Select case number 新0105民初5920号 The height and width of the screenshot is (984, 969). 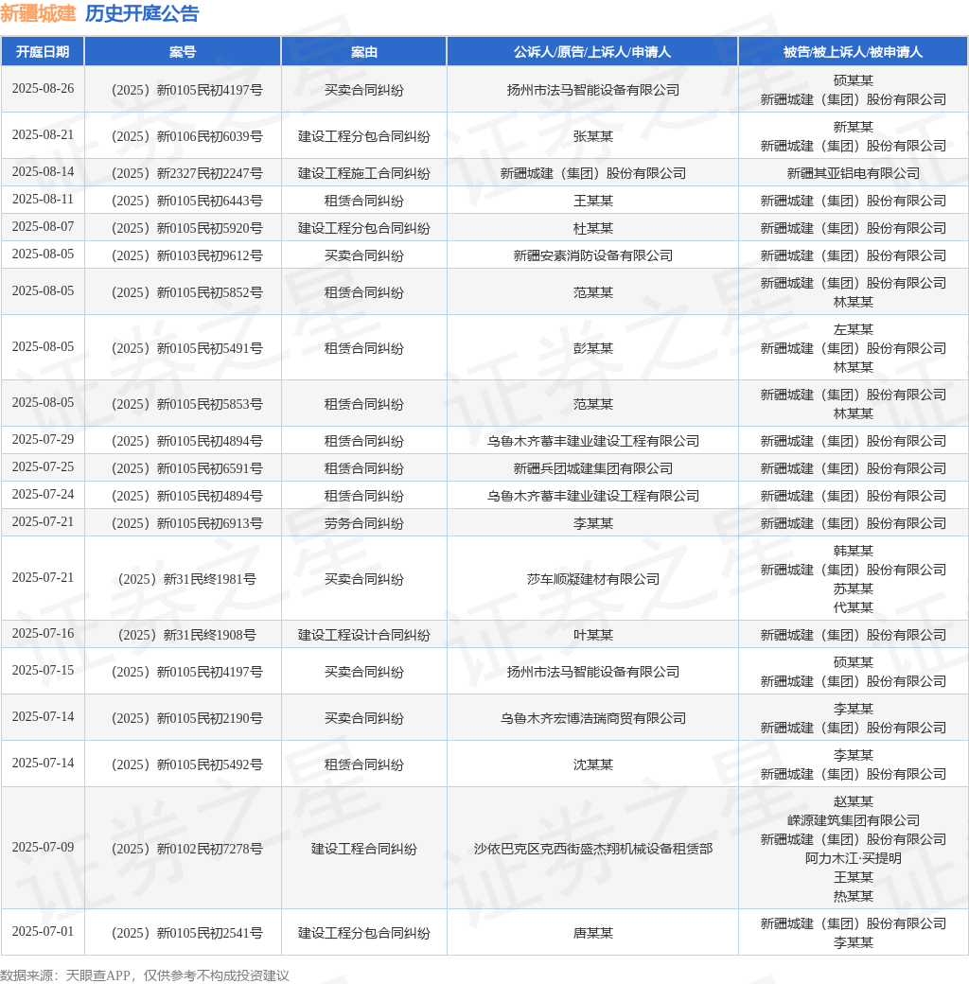[x=187, y=228]
